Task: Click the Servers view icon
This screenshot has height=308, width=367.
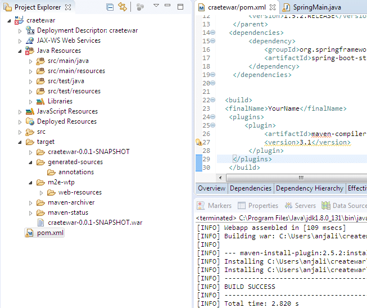Action: click(289, 206)
